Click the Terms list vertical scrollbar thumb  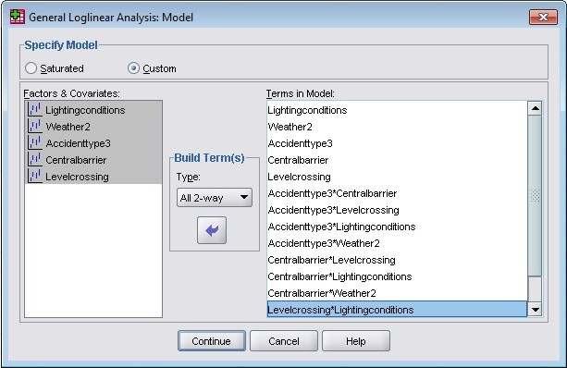[535, 196]
